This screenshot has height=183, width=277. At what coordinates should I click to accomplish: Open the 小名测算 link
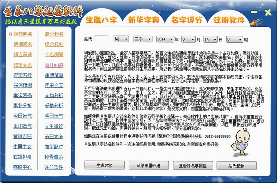[x=54, y=54]
